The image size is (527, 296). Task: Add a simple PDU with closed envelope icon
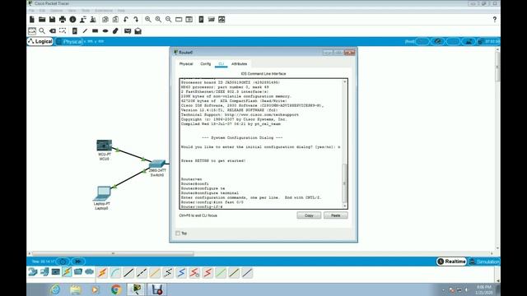(x=128, y=31)
